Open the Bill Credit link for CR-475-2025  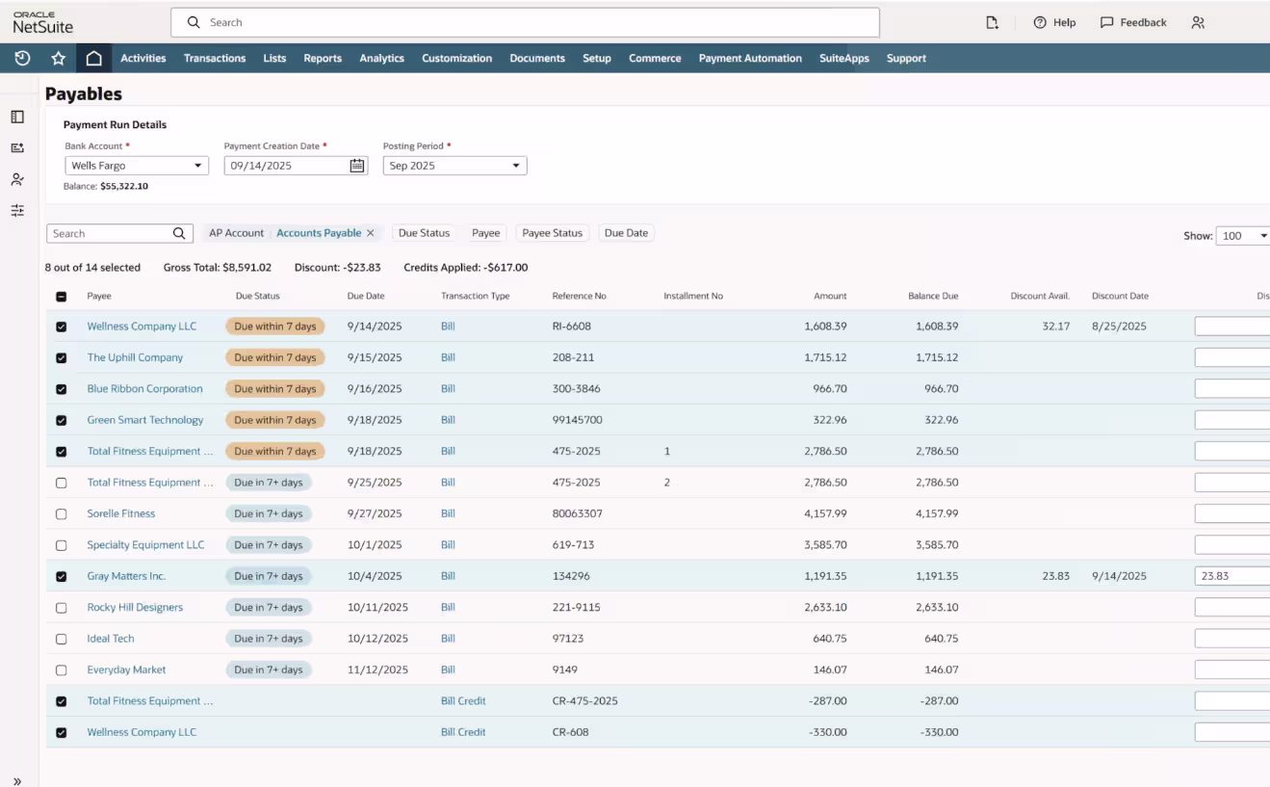[x=463, y=701]
